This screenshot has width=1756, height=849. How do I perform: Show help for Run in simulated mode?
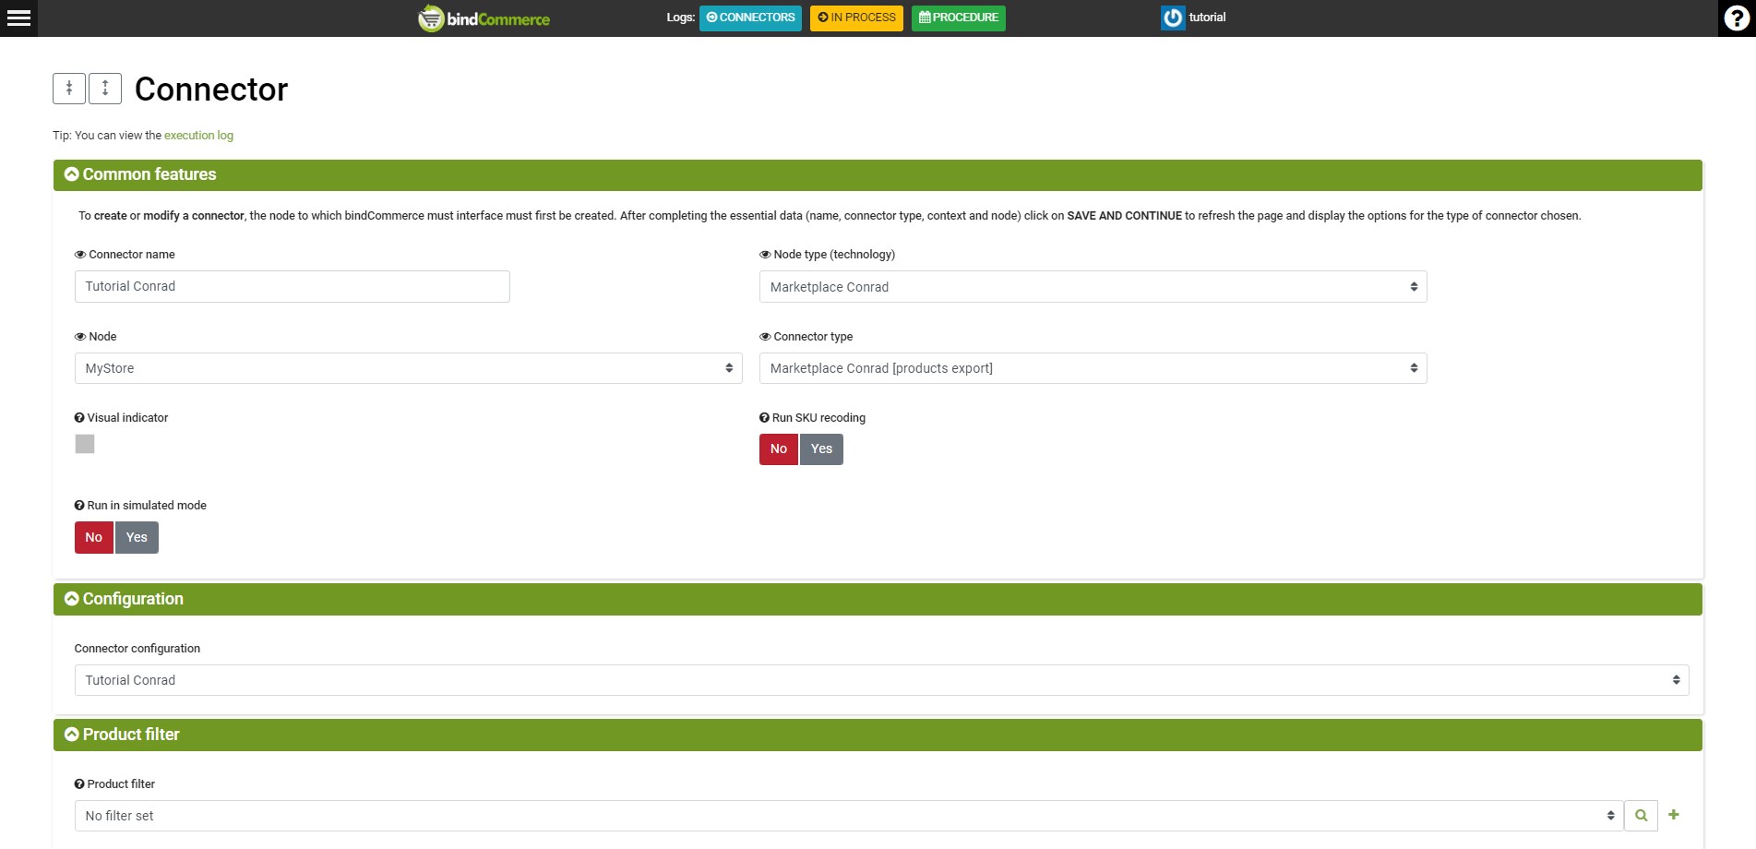(x=79, y=506)
